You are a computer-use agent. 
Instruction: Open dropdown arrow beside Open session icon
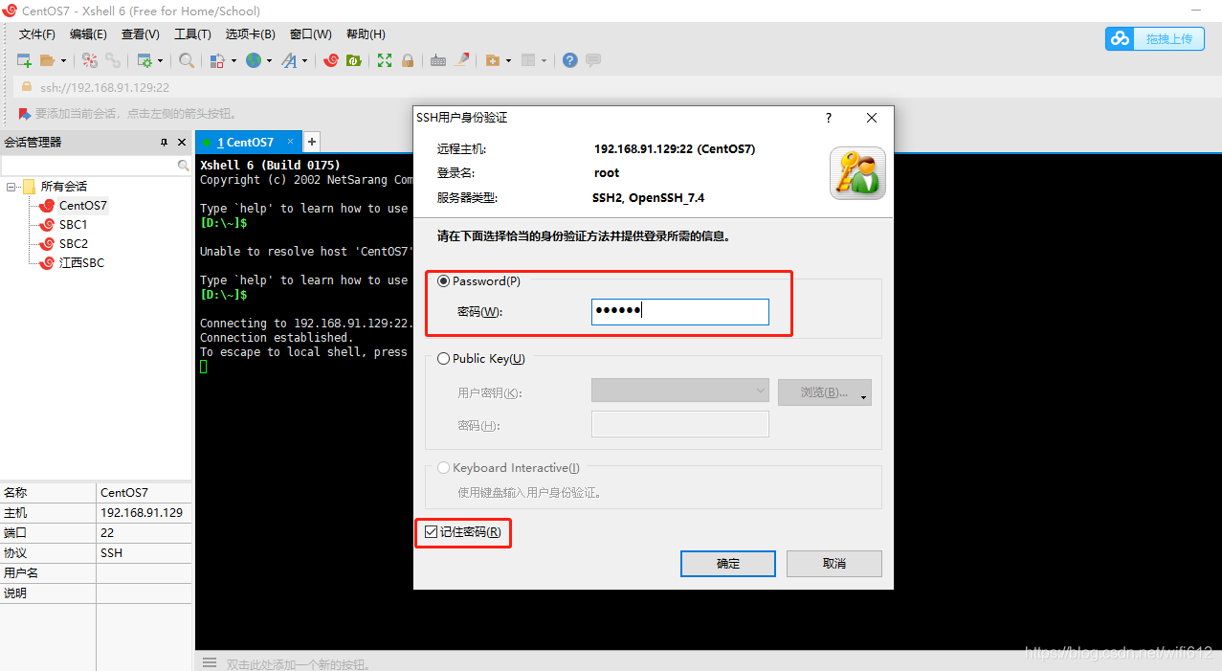(x=64, y=61)
